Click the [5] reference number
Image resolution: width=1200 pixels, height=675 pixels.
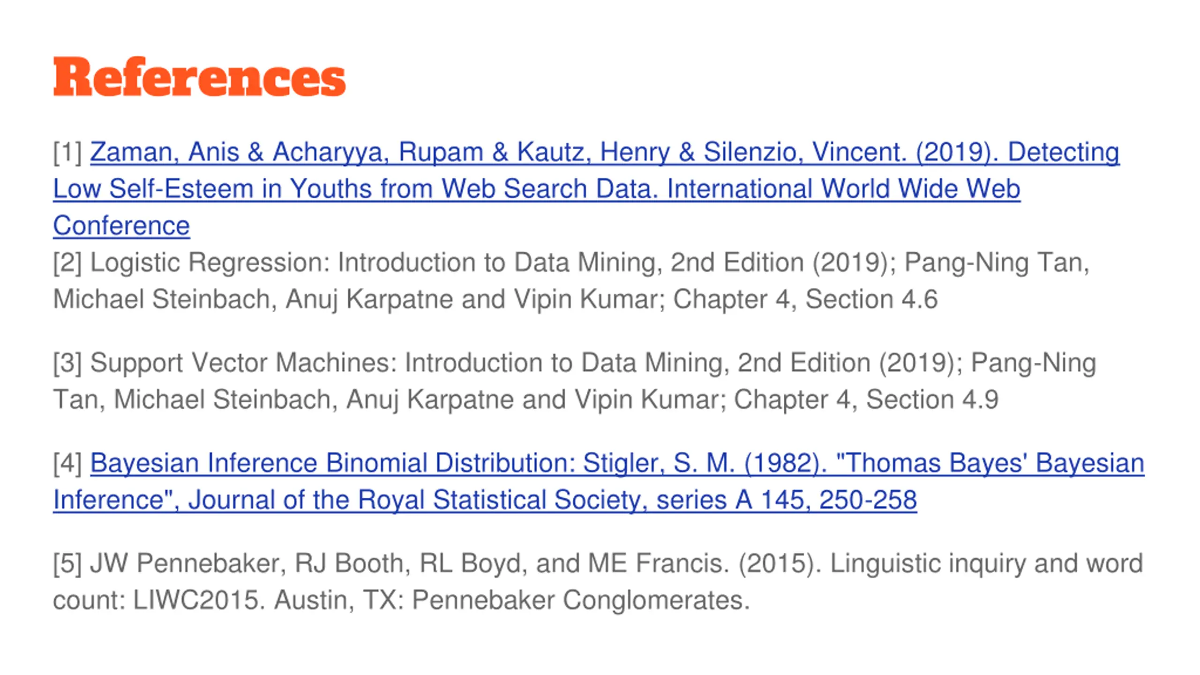pyautogui.click(x=67, y=563)
